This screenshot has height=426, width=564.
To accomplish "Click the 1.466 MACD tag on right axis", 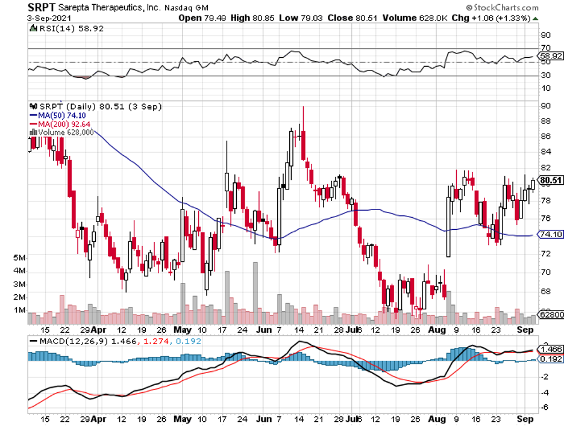I will [551, 350].
